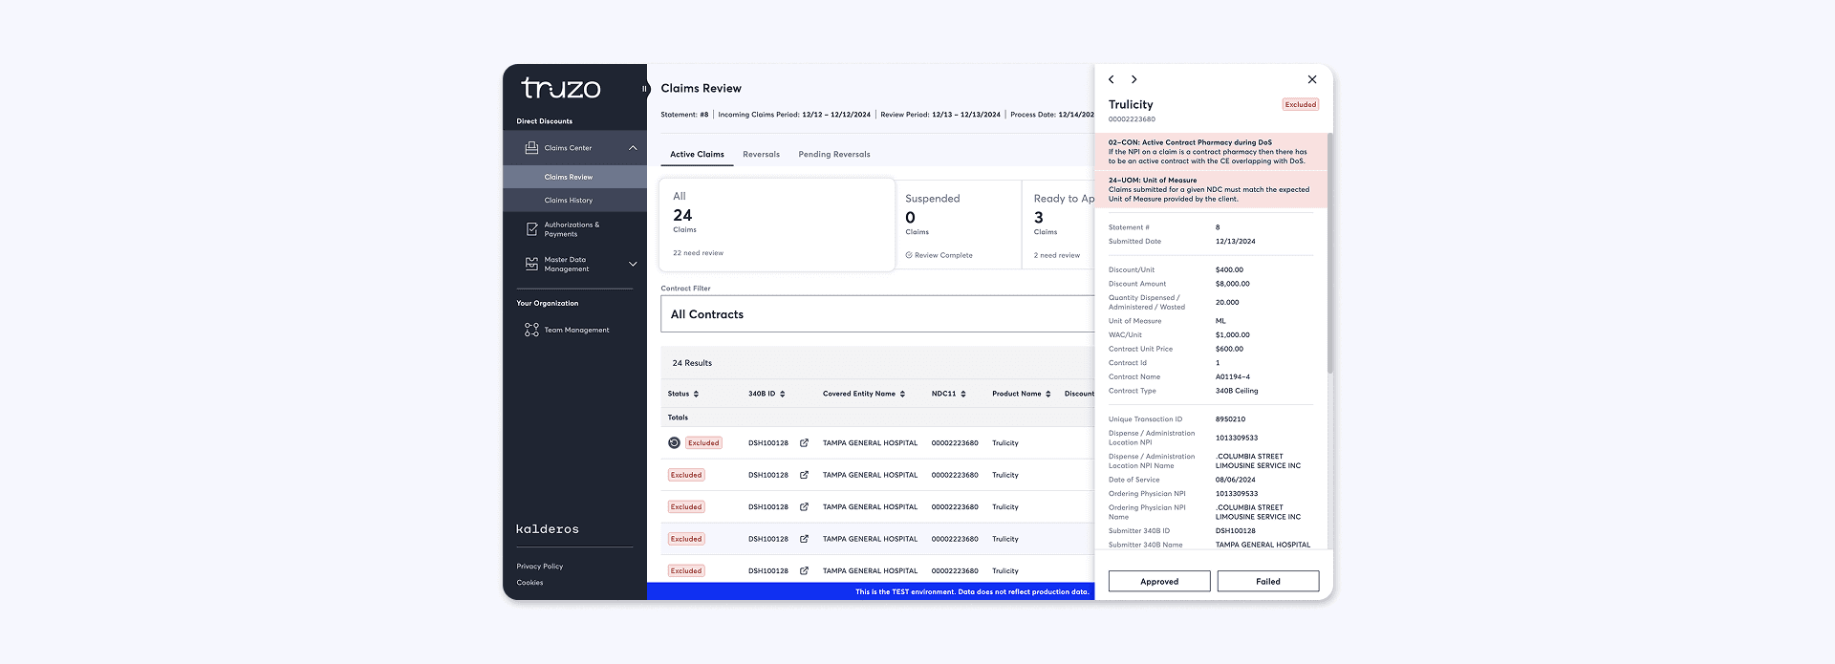Viewport: 1835px width, 664px height.
Task: Click Discount Amount value $8,000.00
Action: pyautogui.click(x=1233, y=284)
